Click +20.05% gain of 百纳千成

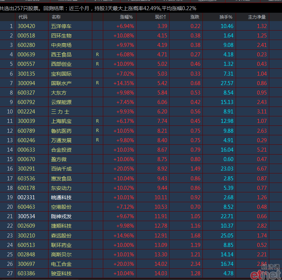click(124, 169)
